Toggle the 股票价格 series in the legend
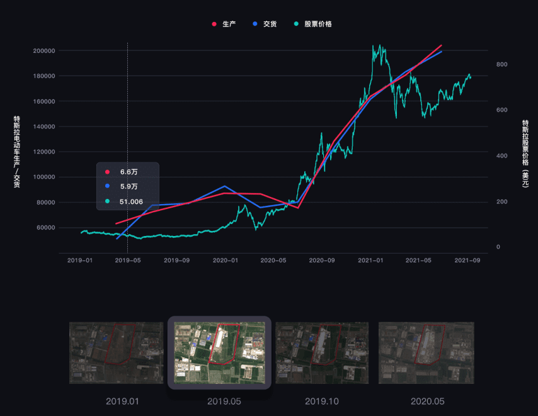This screenshot has width=538, height=416. [x=312, y=24]
